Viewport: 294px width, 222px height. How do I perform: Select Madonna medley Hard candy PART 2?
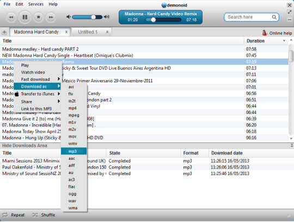pyautogui.click(x=144, y=49)
